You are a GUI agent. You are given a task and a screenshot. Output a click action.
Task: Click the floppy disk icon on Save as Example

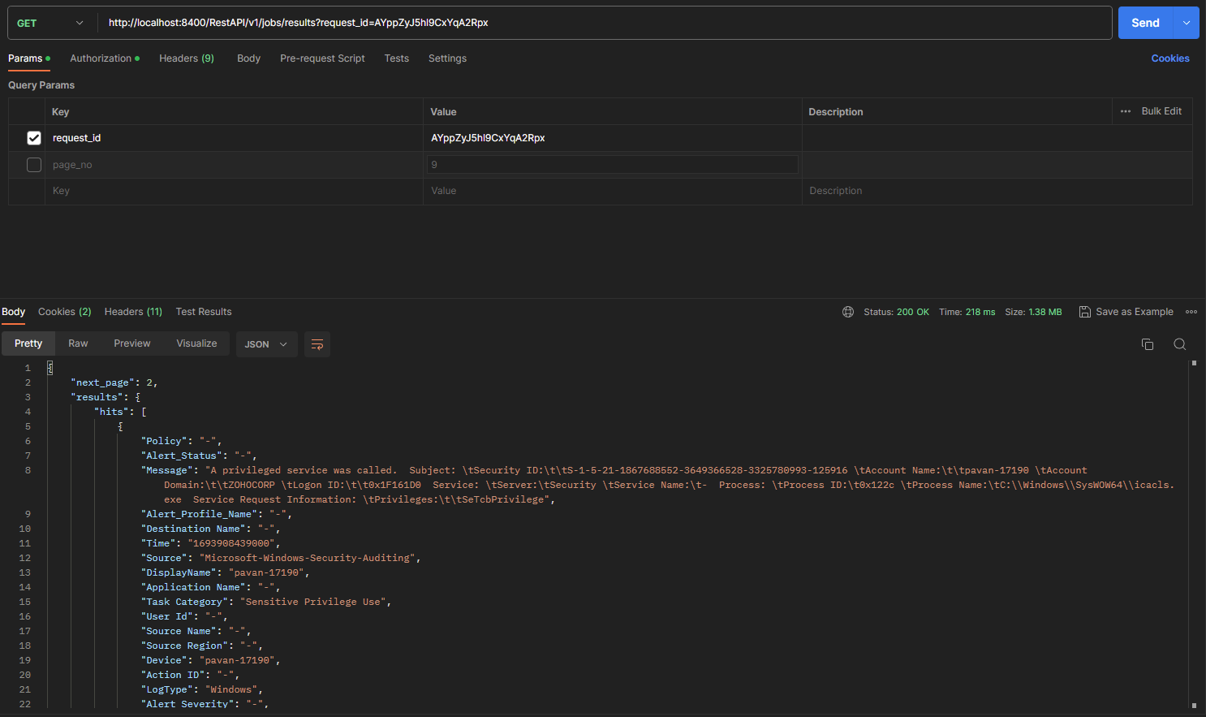tap(1085, 311)
